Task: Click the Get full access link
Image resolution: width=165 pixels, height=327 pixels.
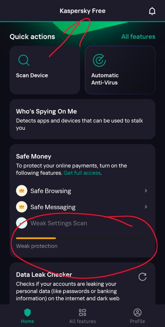Action: 82,173
